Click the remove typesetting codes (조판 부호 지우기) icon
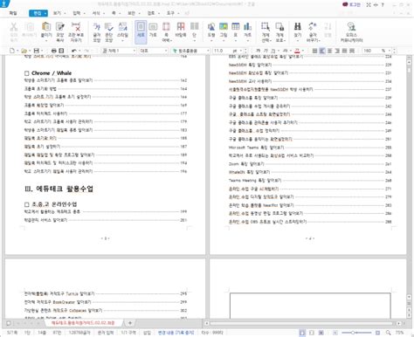The height and width of the screenshot is (337, 414). click(76, 31)
